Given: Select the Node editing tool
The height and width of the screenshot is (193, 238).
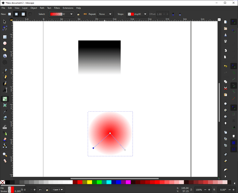Looking at the screenshot, I should (x=5, y=28).
